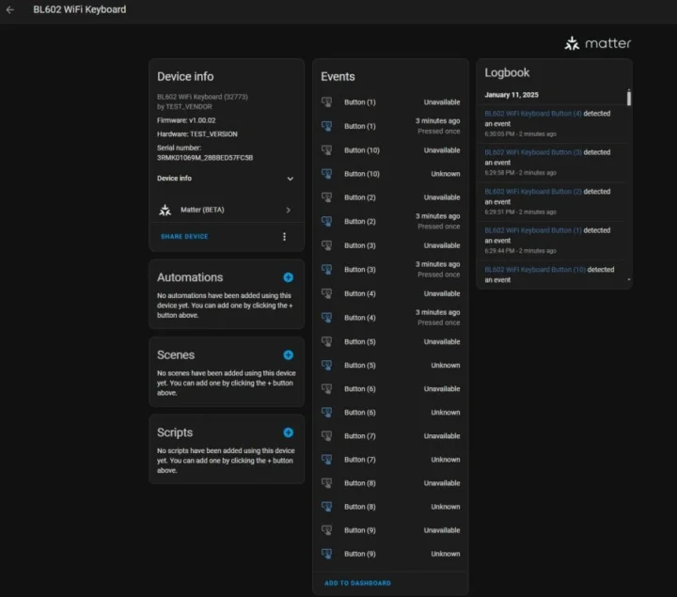Screen dimensions: 677x597
Task: Click Add to Dashboard button
Action: tap(357, 583)
